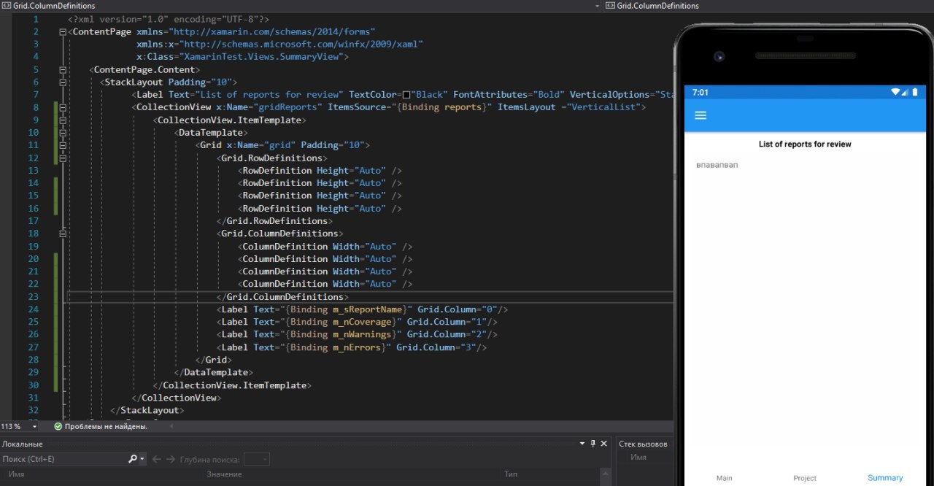This screenshot has height=486, width=934.
Task: Click the 7:01 clock on the phone
Action: [x=700, y=93]
